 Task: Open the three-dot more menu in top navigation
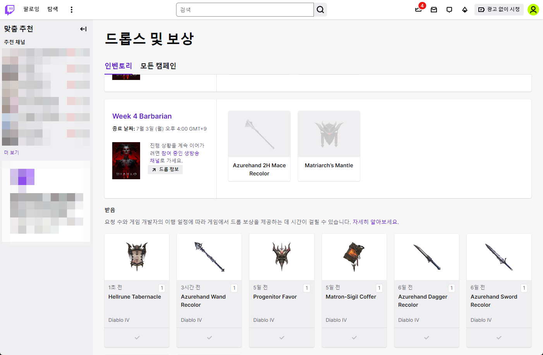(x=72, y=10)
